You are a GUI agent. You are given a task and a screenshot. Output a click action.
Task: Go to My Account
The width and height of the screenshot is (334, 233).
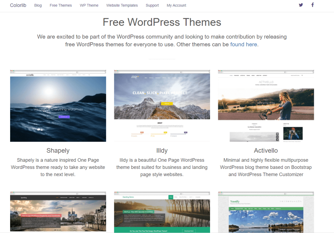click(x=176, y=5)
